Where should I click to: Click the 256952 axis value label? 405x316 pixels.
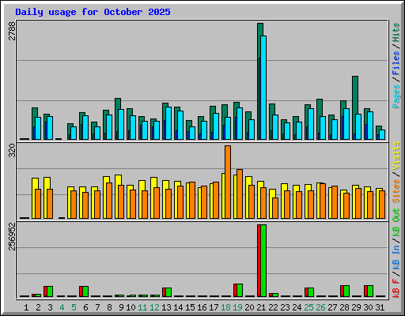point(12,236)
